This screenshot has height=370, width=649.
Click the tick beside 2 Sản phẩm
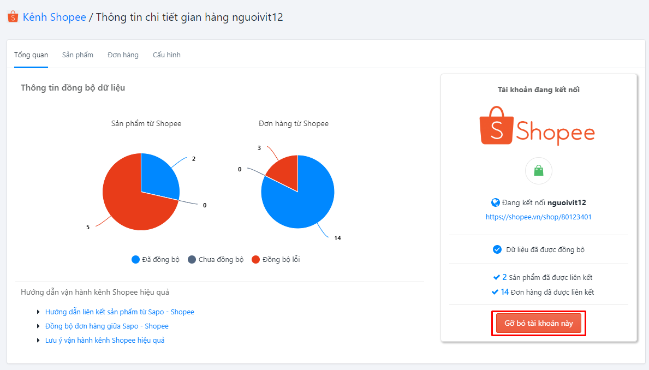tap(495, 277)
